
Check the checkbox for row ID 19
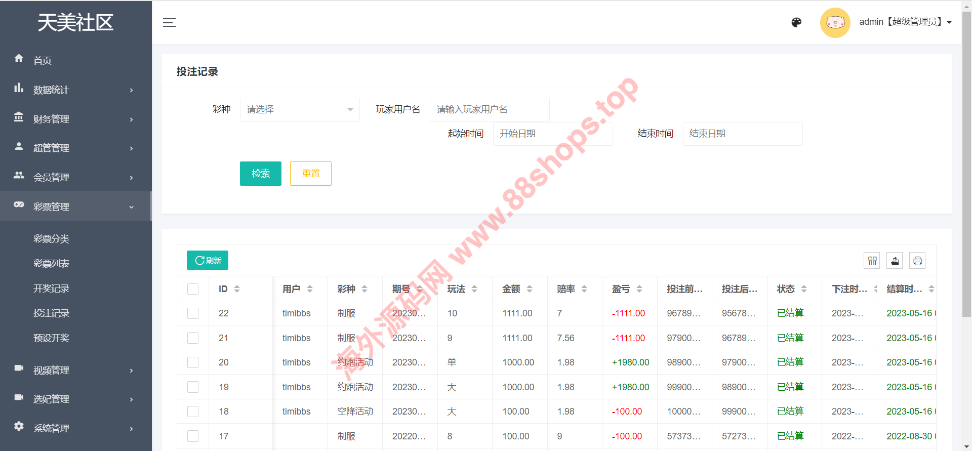click(193, 387)
